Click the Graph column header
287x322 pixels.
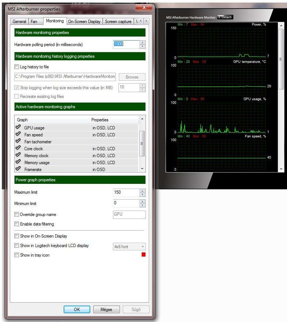[x=52, y=120]
